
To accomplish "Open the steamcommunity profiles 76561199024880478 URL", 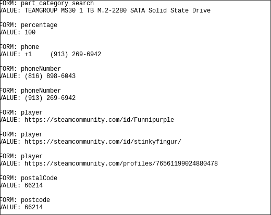I will pyautogui.click(x=121, y=163).
